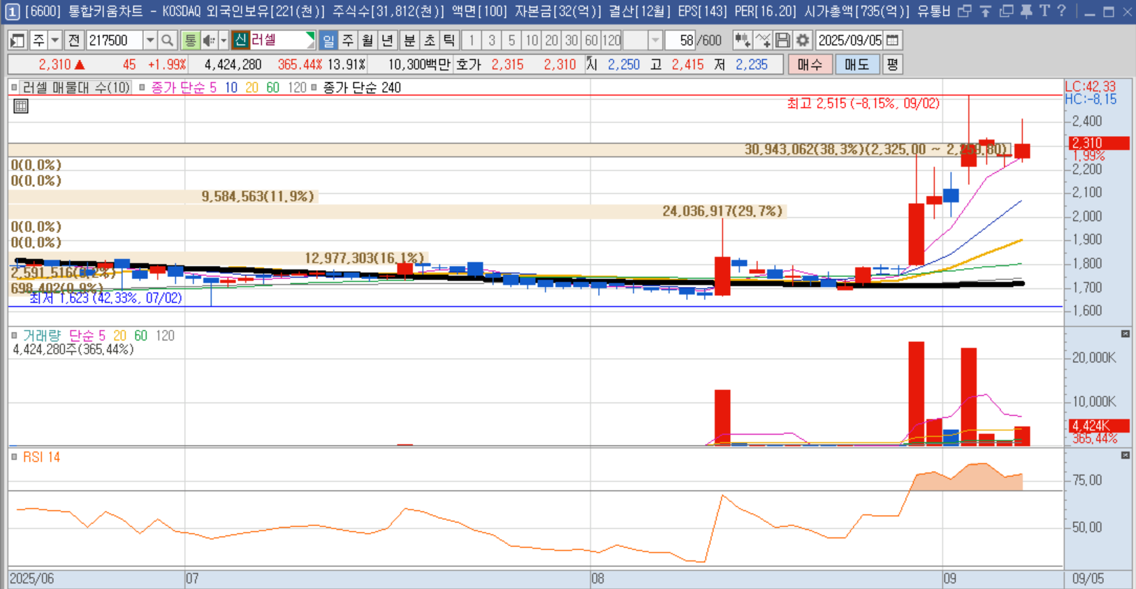Save the chart with floppy disk icon
The height and width of the screenshot is (589, 1136).
click(782, 40)
